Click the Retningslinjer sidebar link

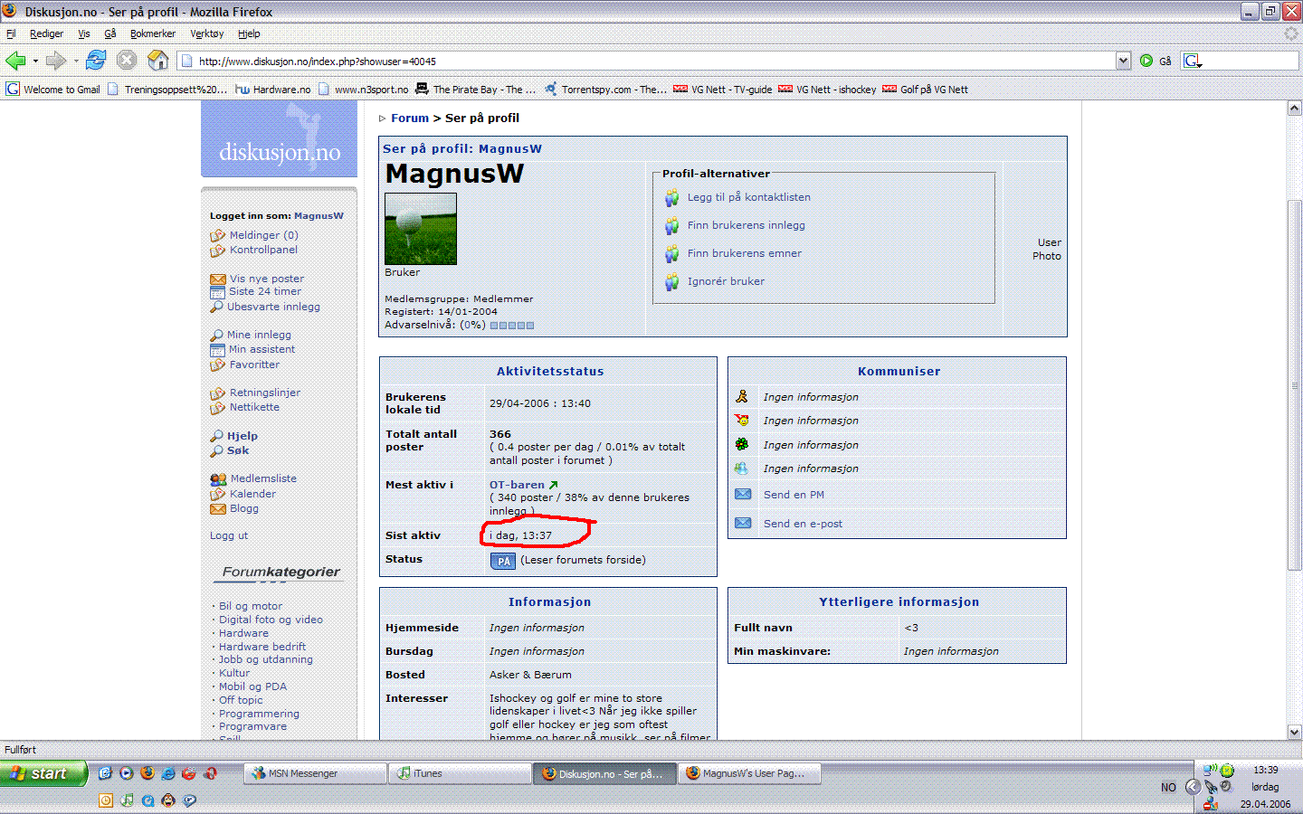264,393
